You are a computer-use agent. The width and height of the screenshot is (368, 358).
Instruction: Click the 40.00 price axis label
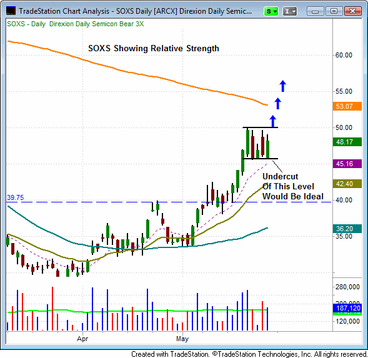pos(344,200)
